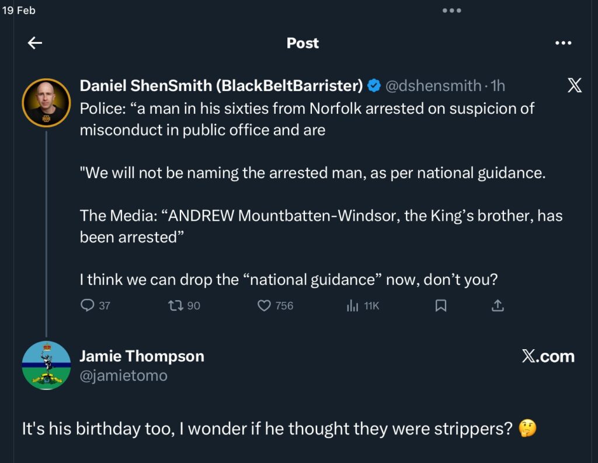The width and height of the screenshot is (598, 463).
Task: Repost the tweet with 90 reposts
Action: 175,305
